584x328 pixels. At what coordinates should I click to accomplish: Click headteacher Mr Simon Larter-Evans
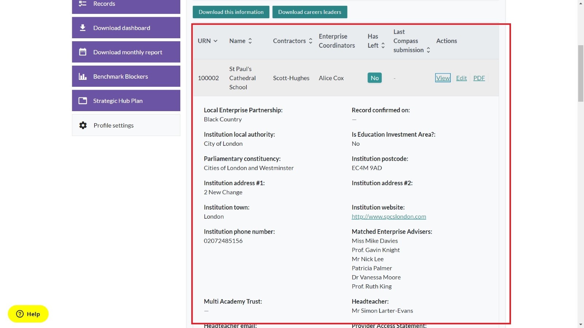coord(382,311)
